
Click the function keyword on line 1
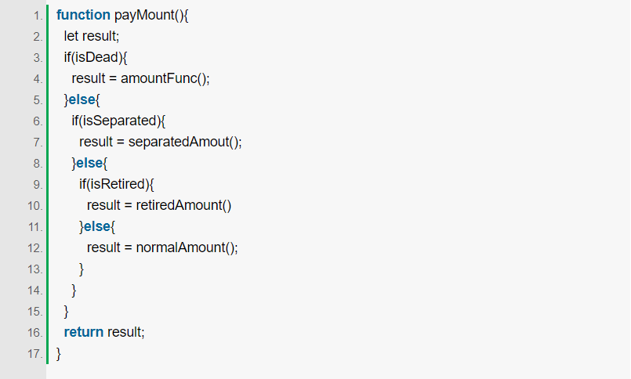[x=83, y=16]
